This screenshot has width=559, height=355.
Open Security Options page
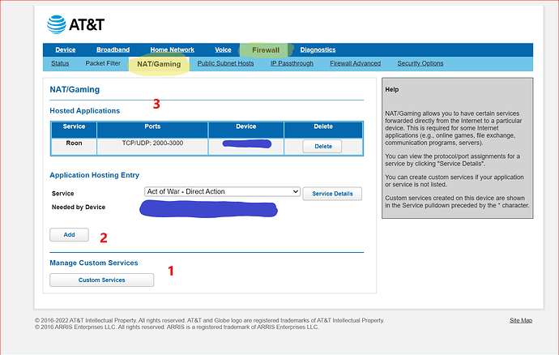pyautogui.click(x=420, y=63)
